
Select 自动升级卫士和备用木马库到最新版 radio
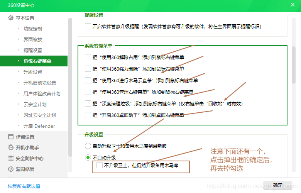click(88, 146)
